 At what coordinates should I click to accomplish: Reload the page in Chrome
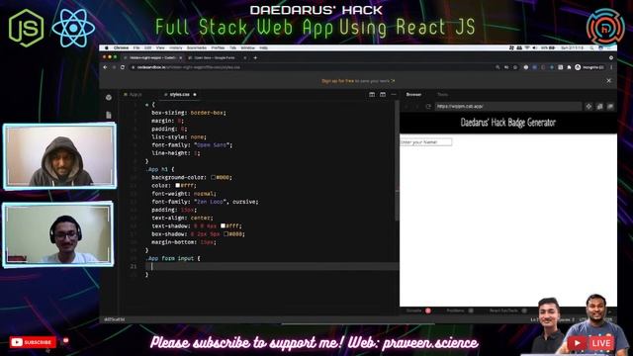point(123,67)
